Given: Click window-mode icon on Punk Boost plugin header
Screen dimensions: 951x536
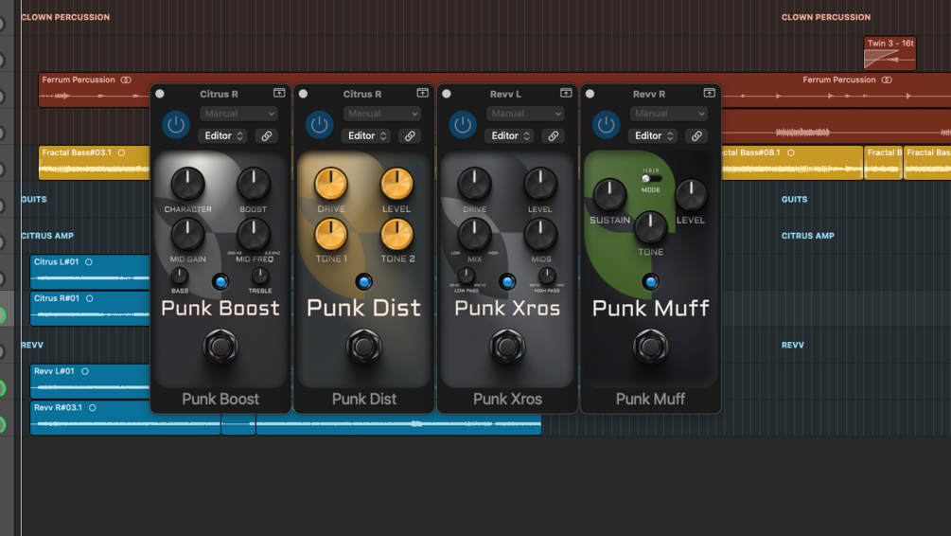Looking at the screenshot, I should (x=279, y=93).
